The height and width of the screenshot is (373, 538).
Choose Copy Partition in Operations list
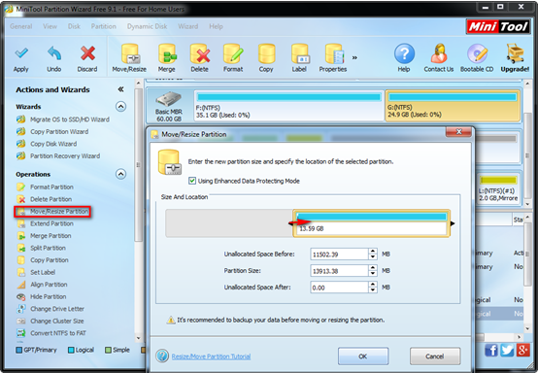pos(50,260)
